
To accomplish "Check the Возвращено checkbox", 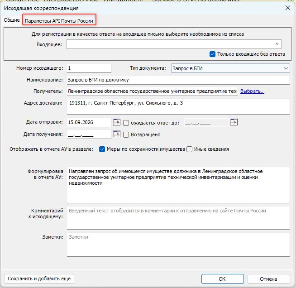I will 126,134.
